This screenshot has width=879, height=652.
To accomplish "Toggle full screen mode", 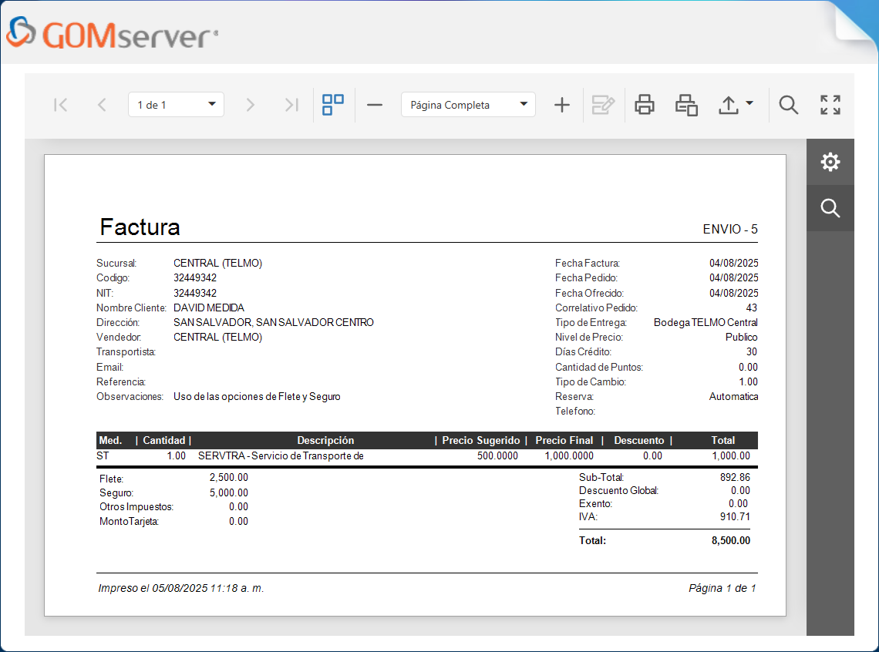I will [x=830, y=105].
